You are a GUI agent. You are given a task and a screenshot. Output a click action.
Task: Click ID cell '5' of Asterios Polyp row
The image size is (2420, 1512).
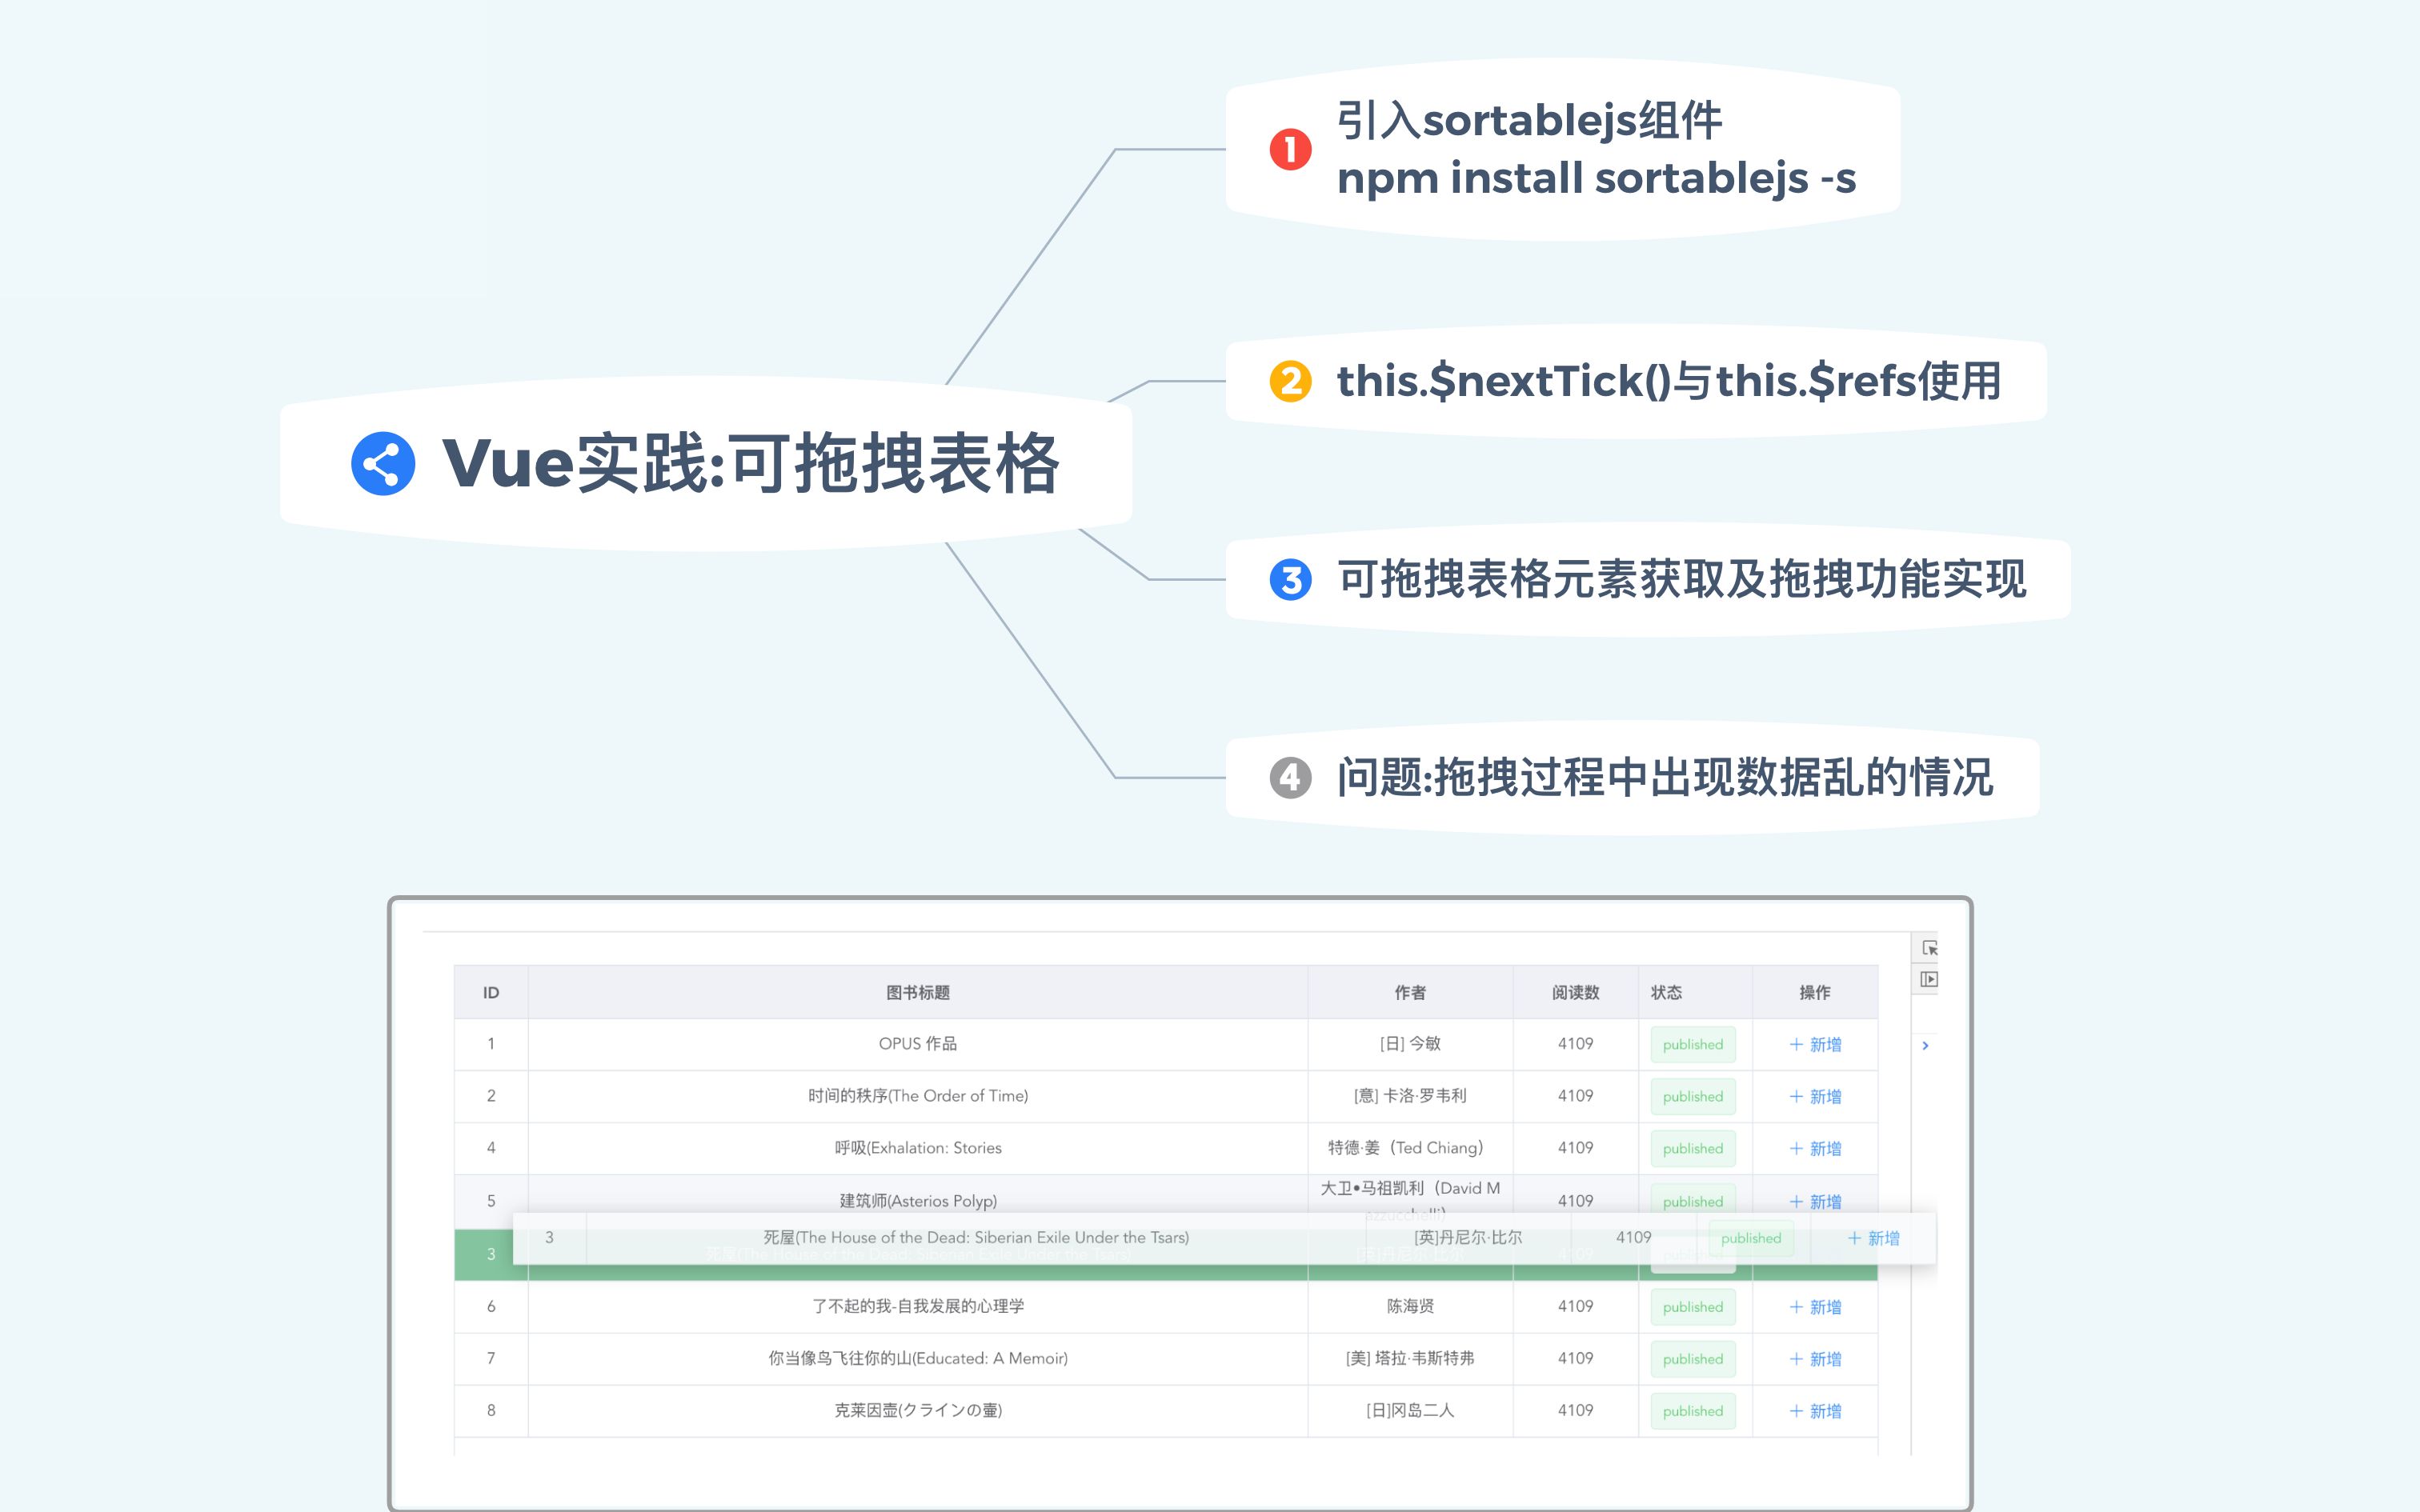click(491, 1200)
